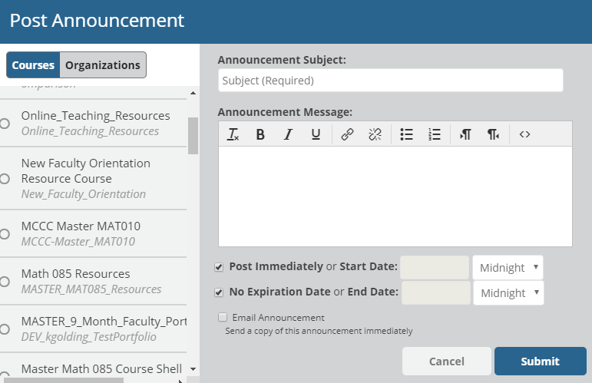Open the code view icon
Screen dimensions: 592x383
pyautogui.click(x=524, y=134)
